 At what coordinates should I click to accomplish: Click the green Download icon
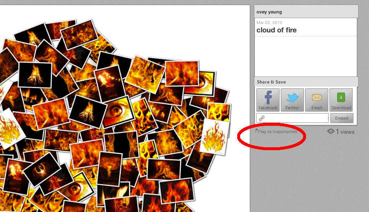point(341,98)
